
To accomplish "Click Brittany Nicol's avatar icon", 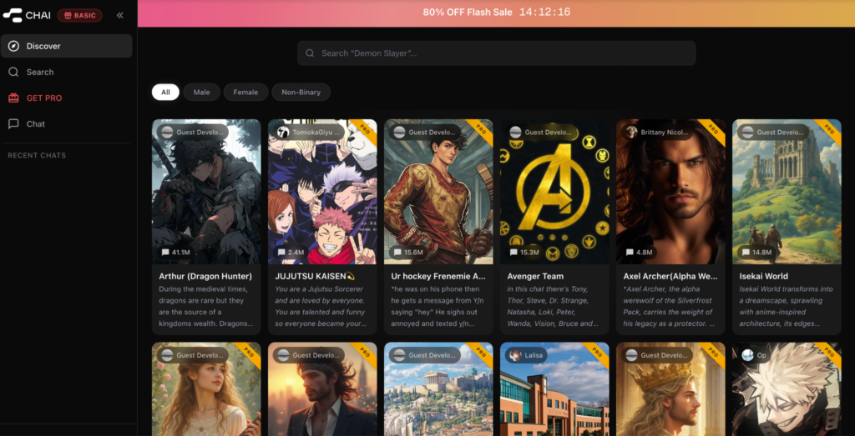I will 631,133.
